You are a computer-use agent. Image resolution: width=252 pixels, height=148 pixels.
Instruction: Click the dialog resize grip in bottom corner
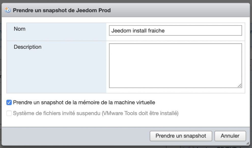248,143
